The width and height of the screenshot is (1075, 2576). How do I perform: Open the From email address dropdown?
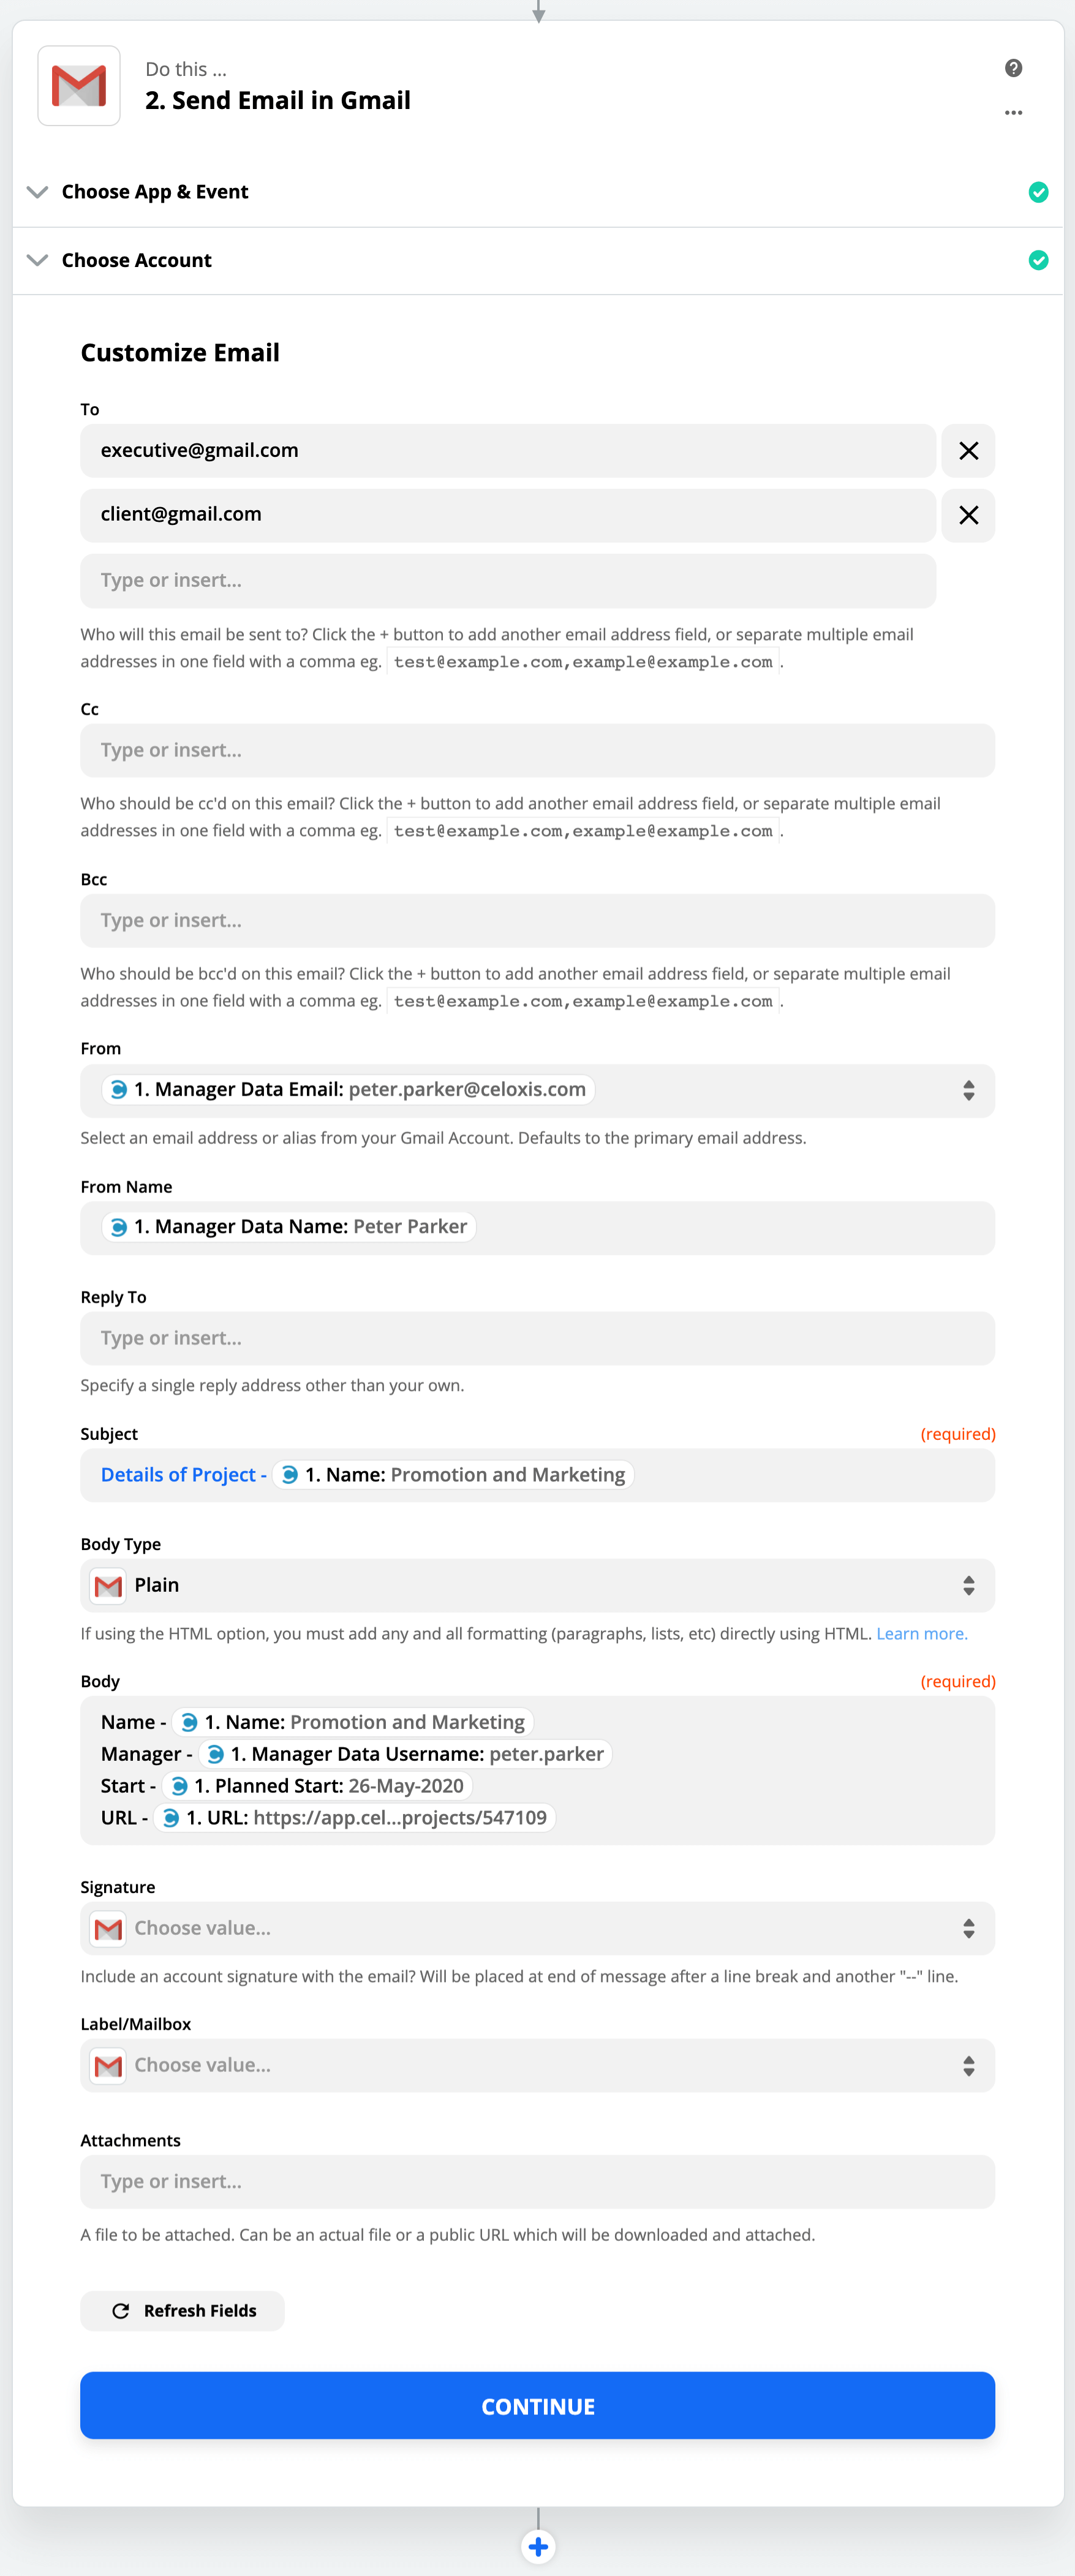[x=968, y=1090]
